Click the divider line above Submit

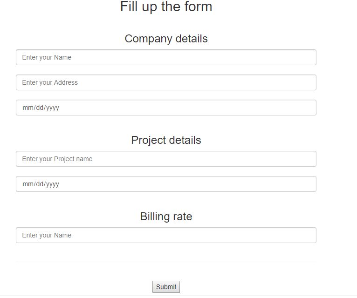166,262
